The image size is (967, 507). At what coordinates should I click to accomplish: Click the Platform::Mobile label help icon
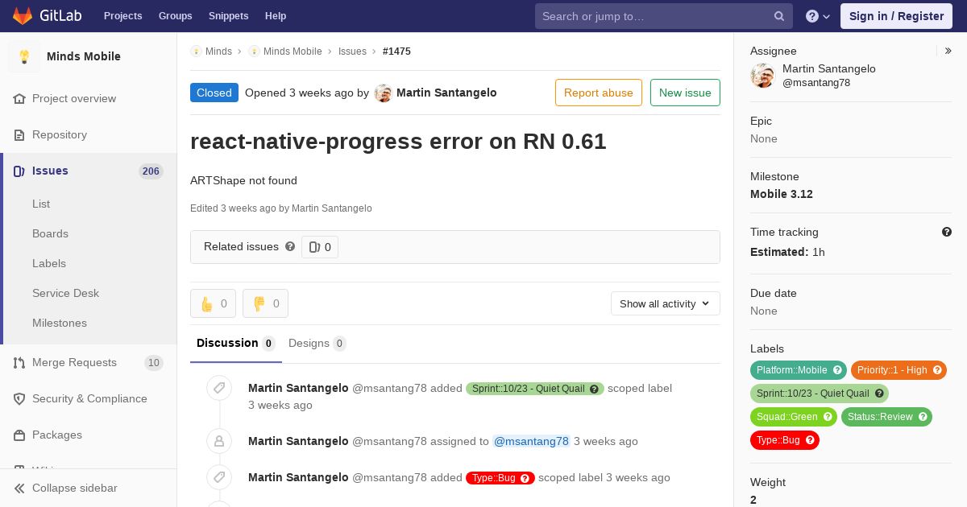[x=837, y=370]
